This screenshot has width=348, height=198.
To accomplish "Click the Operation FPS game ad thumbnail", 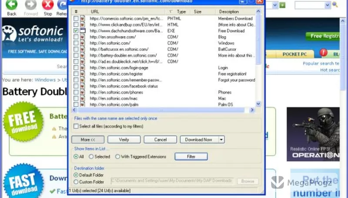I will coord(313,134).
